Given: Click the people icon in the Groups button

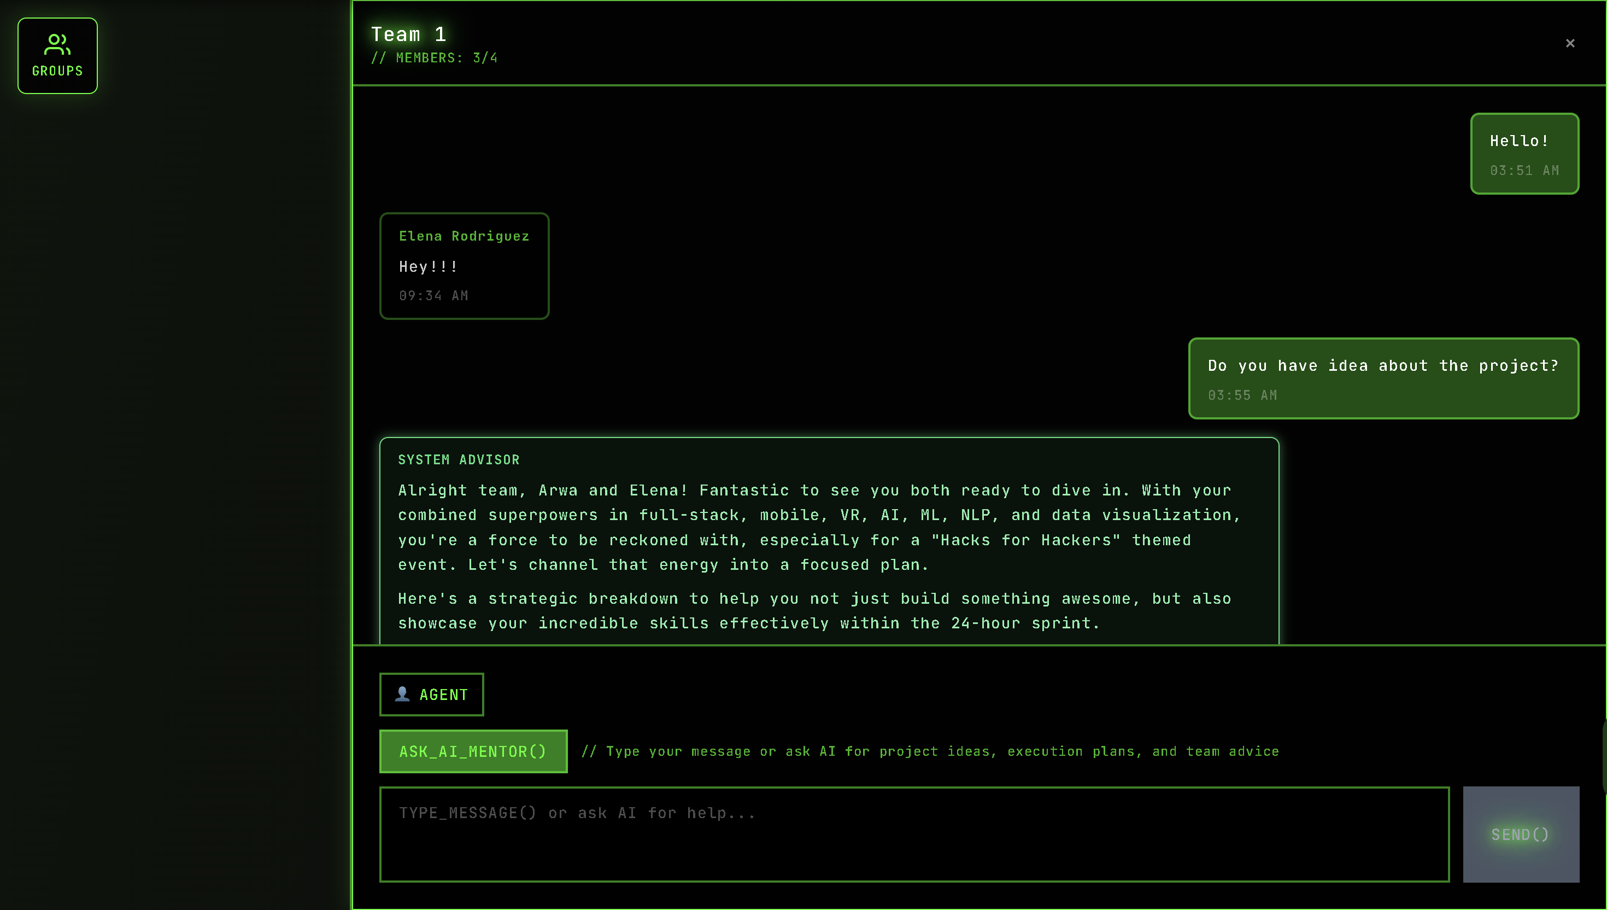Looking at the screenshot, I should tap(57, 44).
